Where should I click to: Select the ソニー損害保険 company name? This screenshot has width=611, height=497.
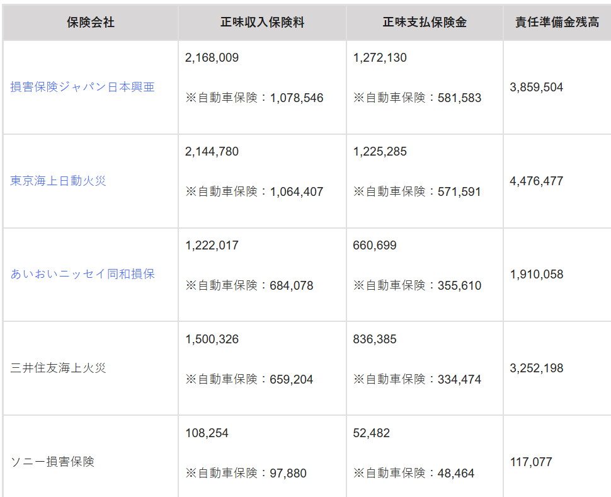(x=52, y=462)
